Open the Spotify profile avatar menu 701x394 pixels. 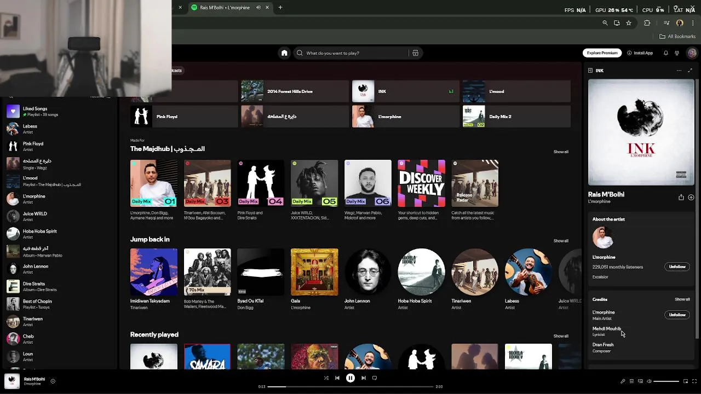coord(692,53)
